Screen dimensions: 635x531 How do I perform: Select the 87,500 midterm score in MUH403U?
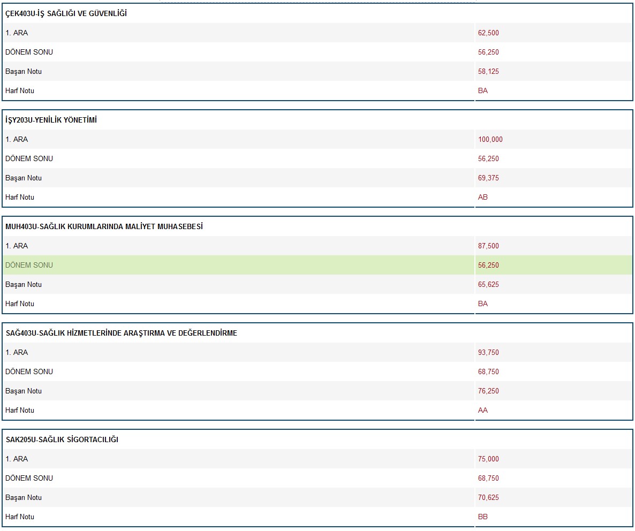(x=488, y=246)
